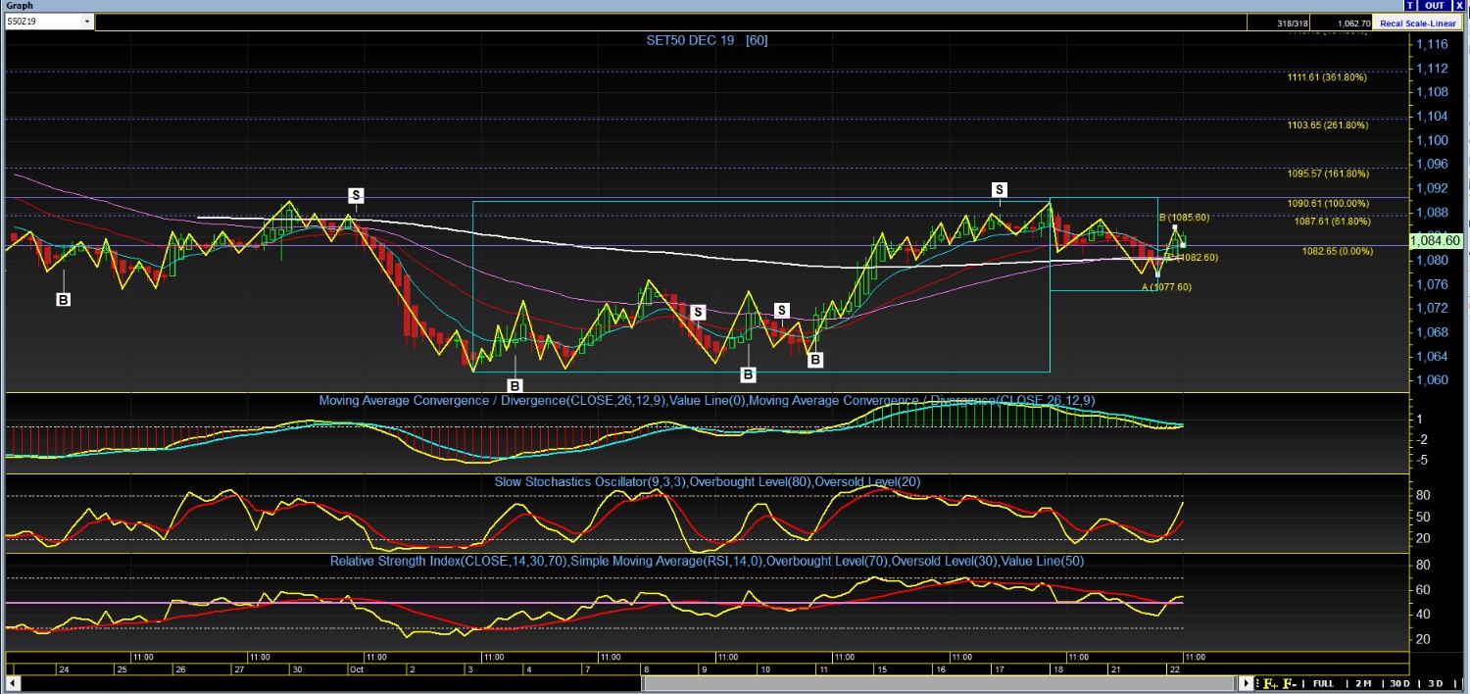Click the Graph window title
The height and width of the screenshot is (694, 1470).
(20, 6)
